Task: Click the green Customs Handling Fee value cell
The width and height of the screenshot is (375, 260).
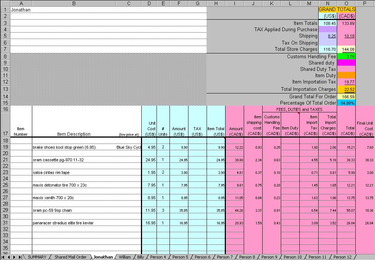Action: coord(346,57)
